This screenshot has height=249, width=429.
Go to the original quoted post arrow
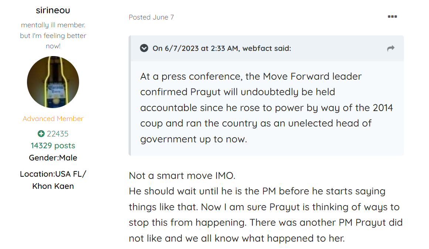coord(391,48)
